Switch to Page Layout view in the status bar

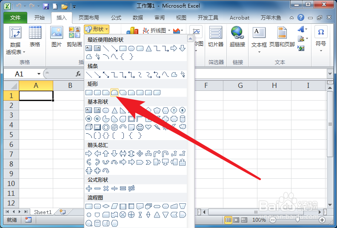[x=236, y=220]
